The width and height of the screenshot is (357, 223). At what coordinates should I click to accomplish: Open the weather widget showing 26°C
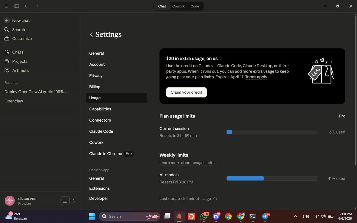tap(16, 216)
